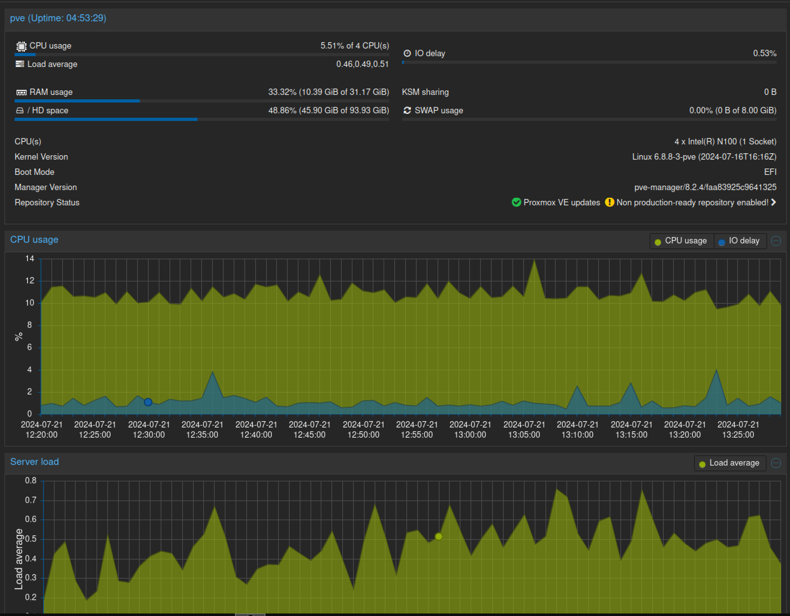Collapse the Server load chart panel
The height and width of the screenshot is (616, 790).
[x=776, y=463]
